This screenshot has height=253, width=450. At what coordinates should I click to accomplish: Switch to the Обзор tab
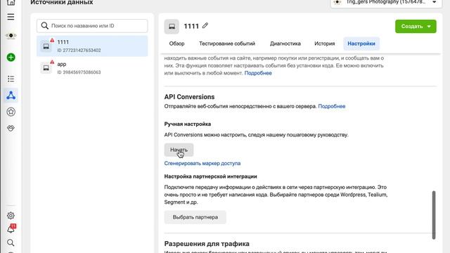176,44
